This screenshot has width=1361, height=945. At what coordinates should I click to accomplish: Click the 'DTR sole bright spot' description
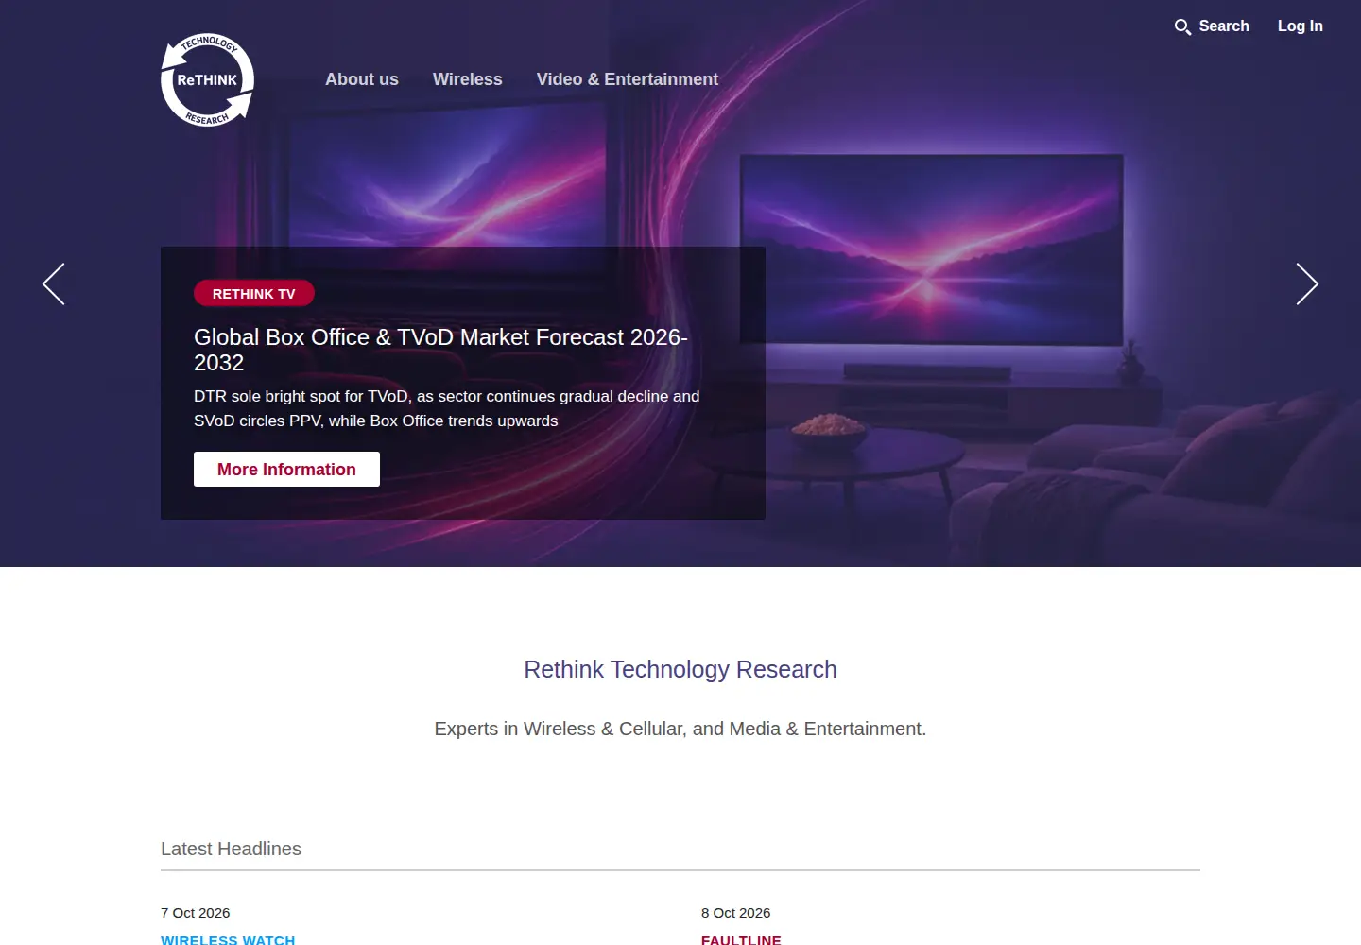tap(447, 408)
